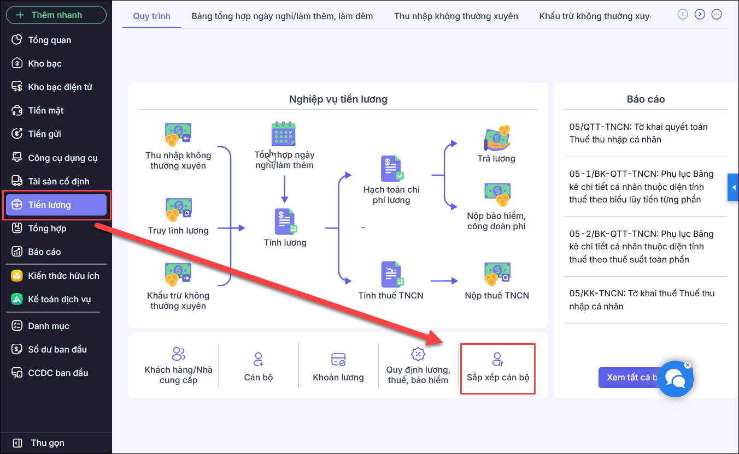This screenshot has width=739, height=454.
Task: Open the Cán bộ shortcut icon
Action: (x=259, y=359)
